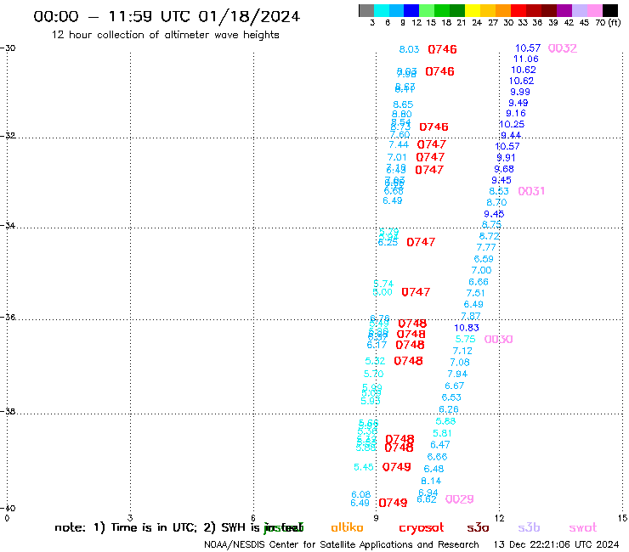Click the cryosat time '0749' beside 5.45

coord(397,467)
